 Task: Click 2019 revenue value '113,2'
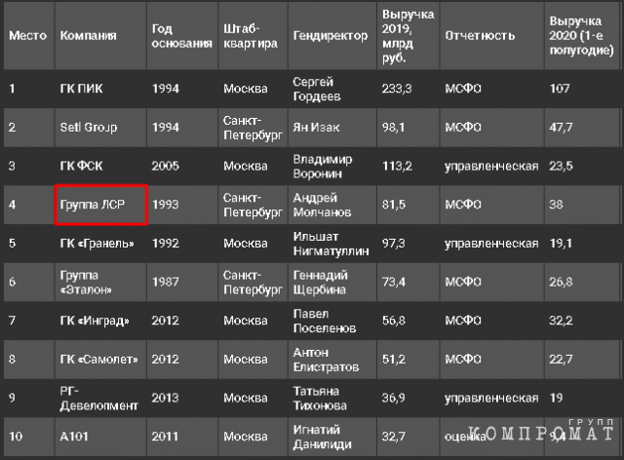397,166
